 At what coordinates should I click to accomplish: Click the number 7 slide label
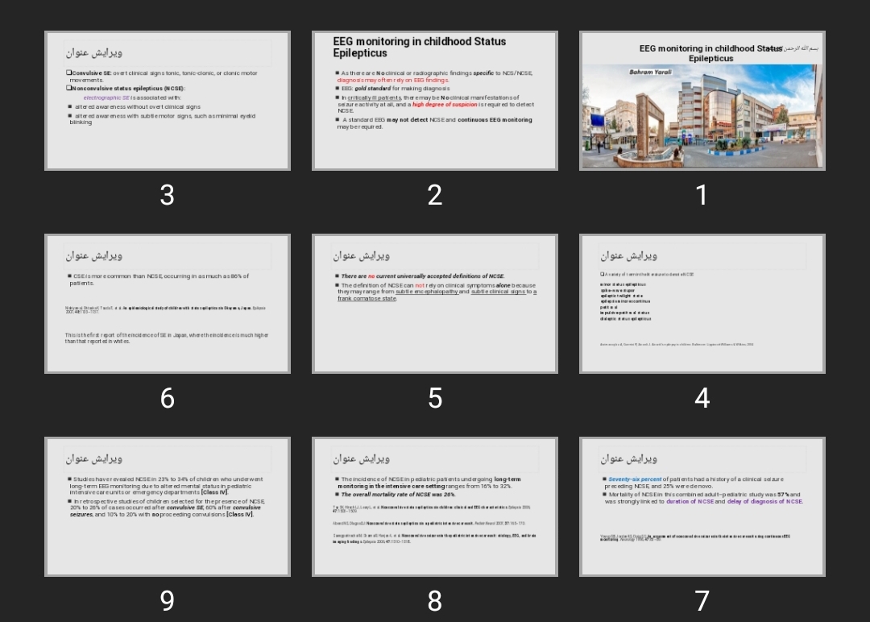[702, 601]
